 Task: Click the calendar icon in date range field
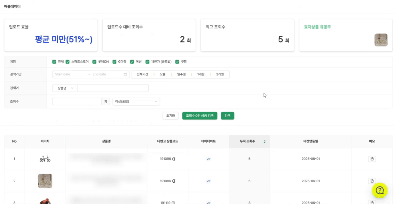coord(125,75)
